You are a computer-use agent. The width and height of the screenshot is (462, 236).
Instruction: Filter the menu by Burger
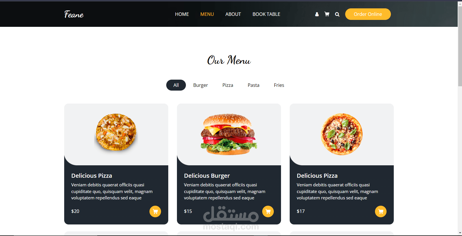pyautogui.click(x=201, y=85)
